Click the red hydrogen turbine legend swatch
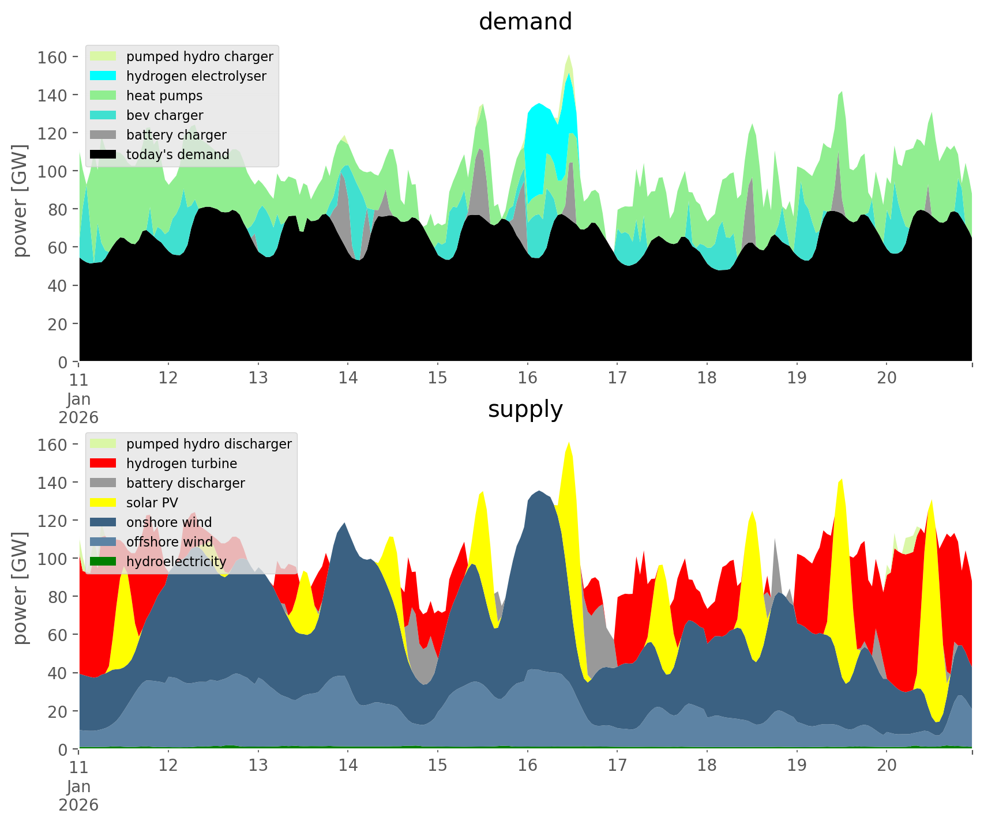Screen dimensions: 984x825 coord(103,464)
